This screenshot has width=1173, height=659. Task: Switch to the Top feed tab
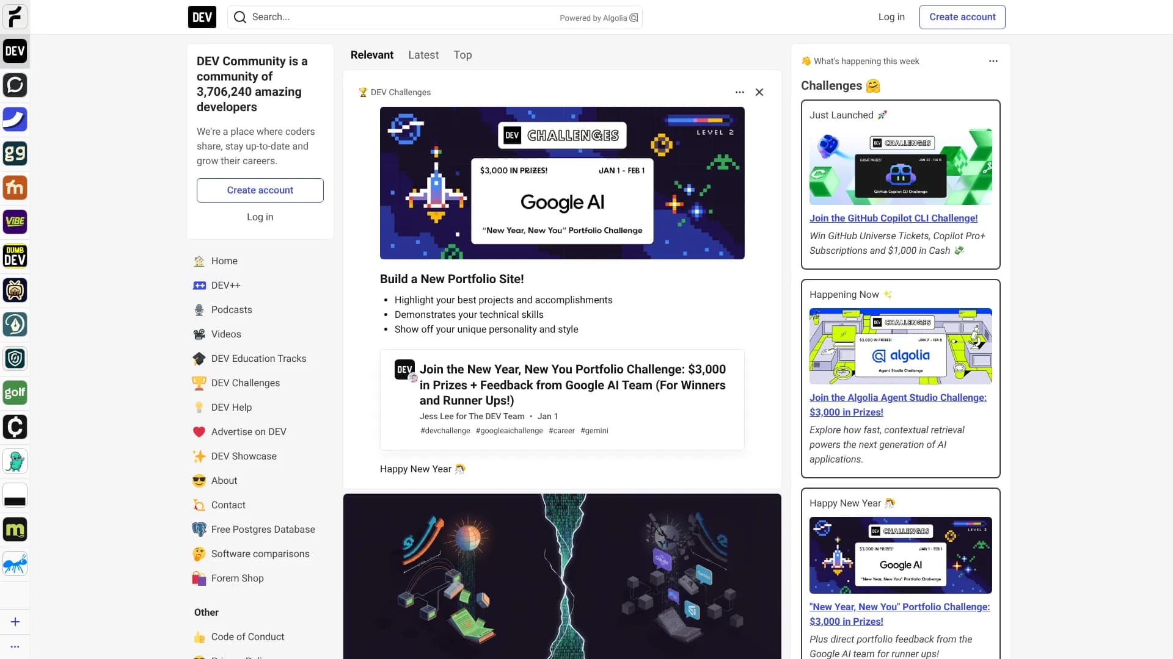(462, 55)
